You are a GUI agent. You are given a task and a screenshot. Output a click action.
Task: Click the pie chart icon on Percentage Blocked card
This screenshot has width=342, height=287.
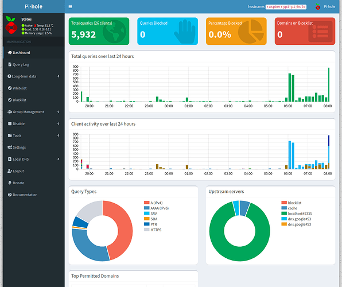[251, 31]
